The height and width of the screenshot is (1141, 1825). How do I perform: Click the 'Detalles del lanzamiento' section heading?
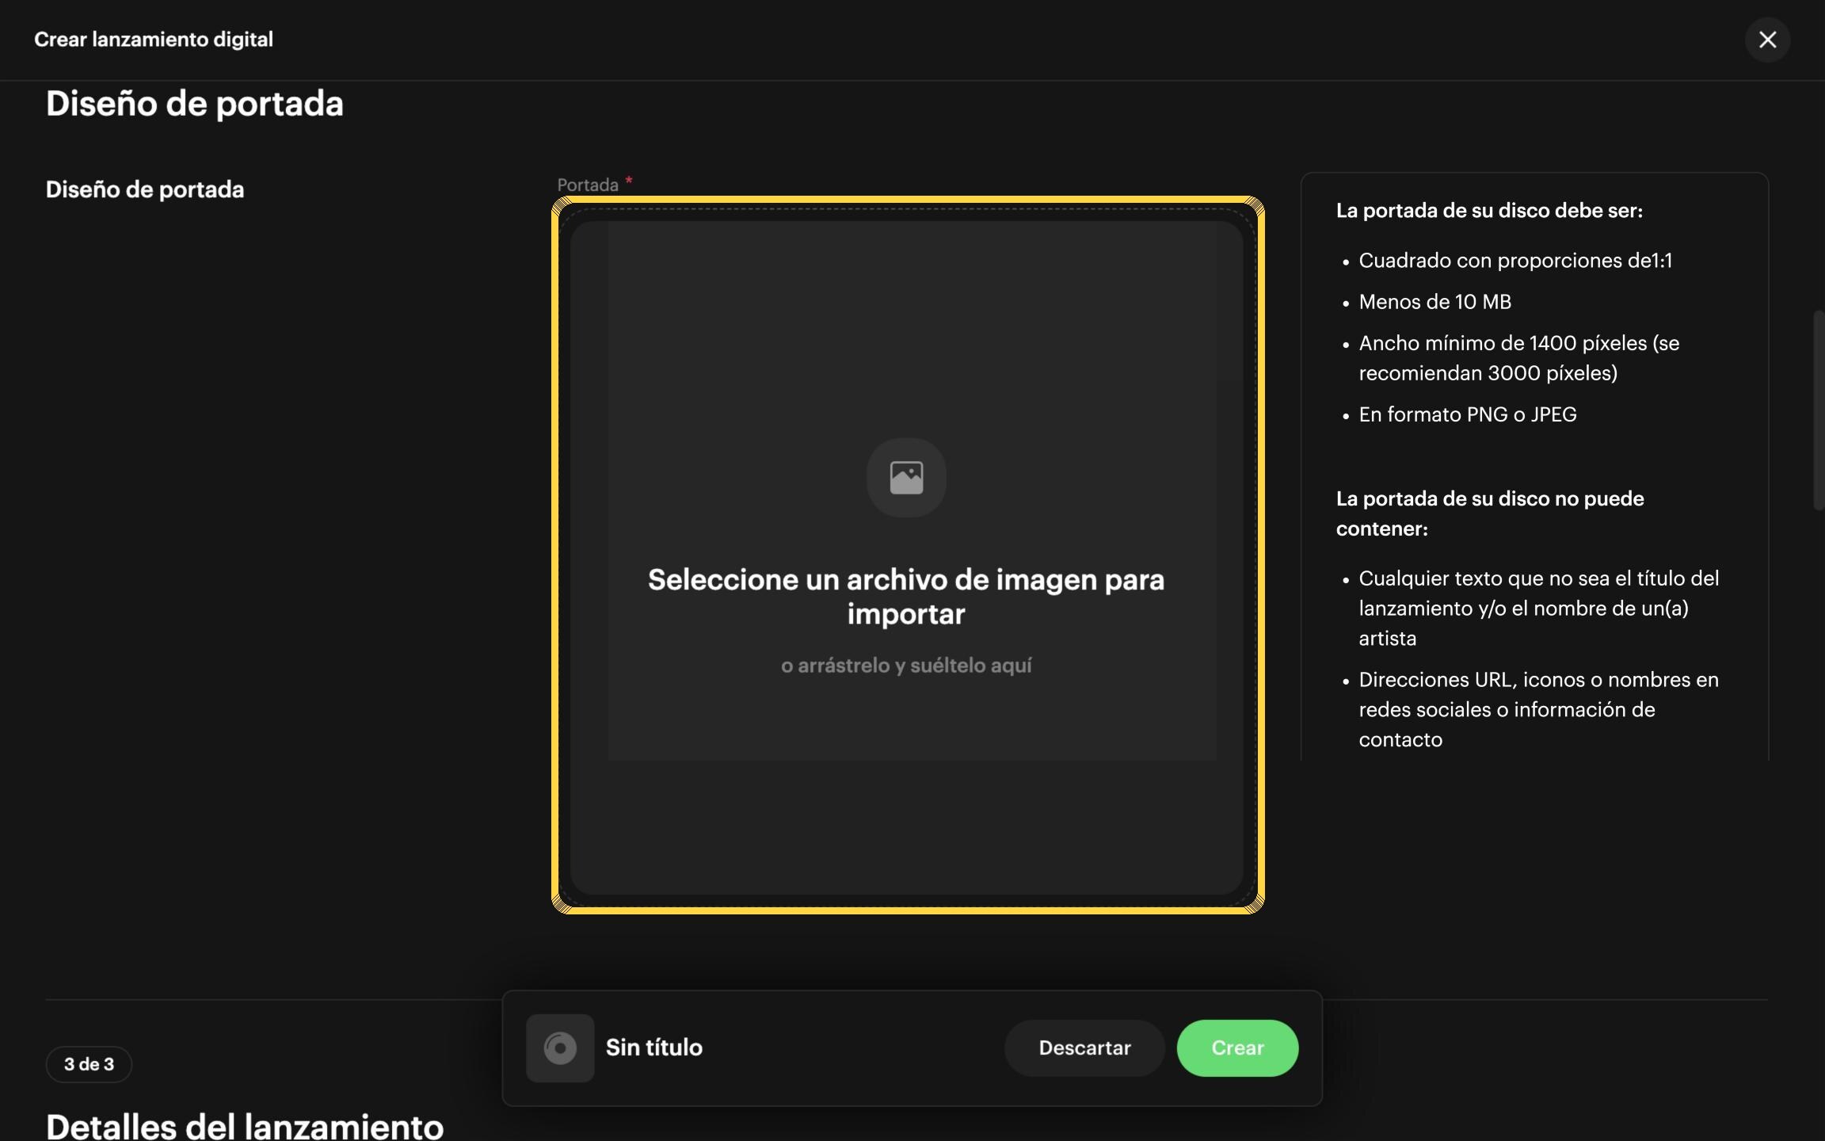(245, 1126)
